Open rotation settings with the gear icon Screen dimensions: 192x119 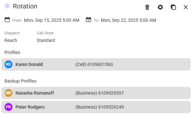pyautogui.click(x=160, y=7)
